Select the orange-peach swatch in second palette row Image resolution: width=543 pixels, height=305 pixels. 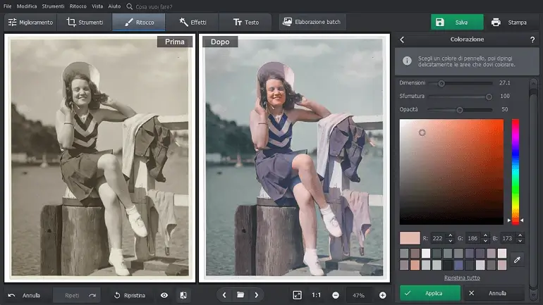(x=415, y=265)
